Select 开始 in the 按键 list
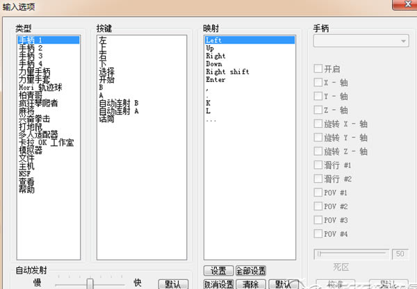This screenshot has height=289, width=417. [x=107, y=79]
